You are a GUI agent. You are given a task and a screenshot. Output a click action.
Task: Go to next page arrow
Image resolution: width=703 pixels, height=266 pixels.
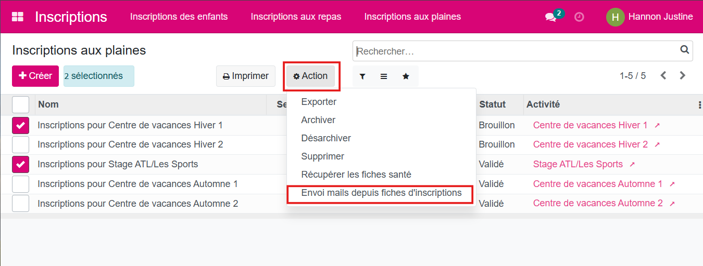click(x=683, y=75)
